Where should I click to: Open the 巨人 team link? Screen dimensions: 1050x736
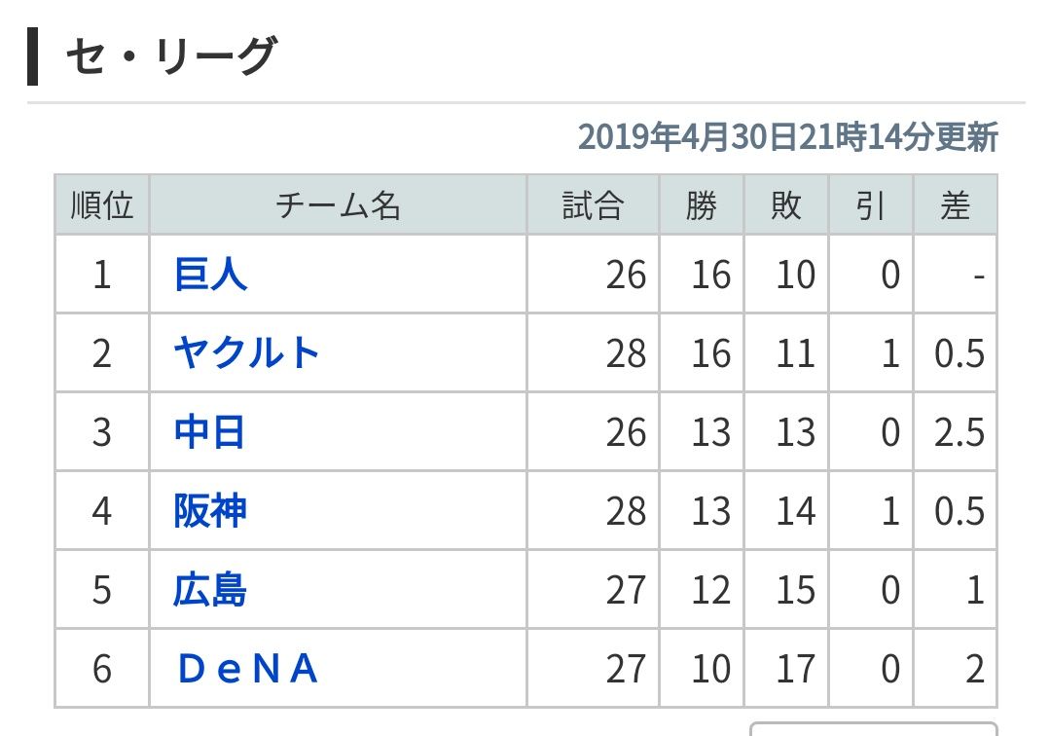click(210, 275)
